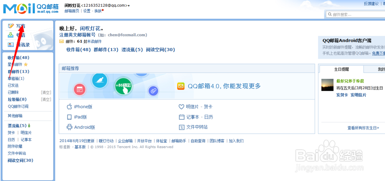Screen dimensions: 385x181
Task: Open 附件收藏 in sidebar
Action: tap(15, 146)
